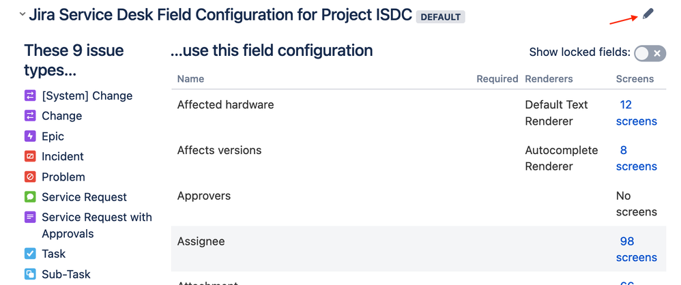681x285 pixels.
Task: Click the Problem issue type icon
Action: (30, 177)
